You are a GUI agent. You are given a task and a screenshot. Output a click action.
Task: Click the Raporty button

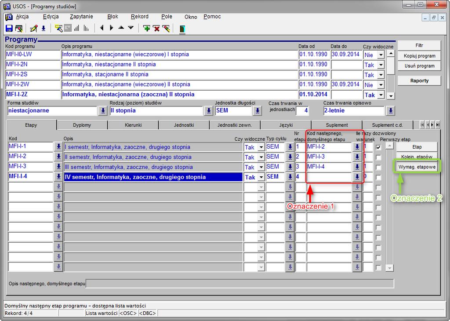coord(419,80)
